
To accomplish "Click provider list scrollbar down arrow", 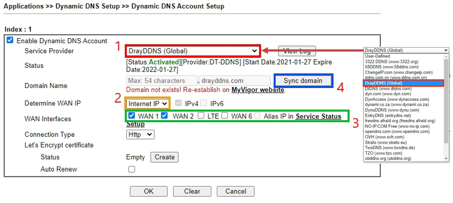I will tap(447, 159).
